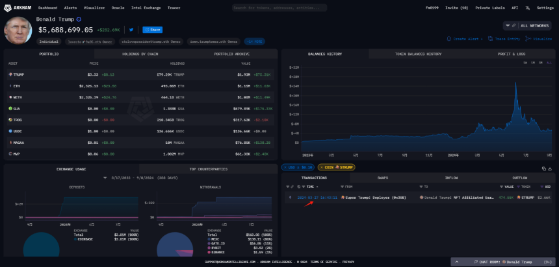The image size is (559, 267).
Task: Click the network filter funnel icon
Action: pyautogui.click(x=508, y=26)
